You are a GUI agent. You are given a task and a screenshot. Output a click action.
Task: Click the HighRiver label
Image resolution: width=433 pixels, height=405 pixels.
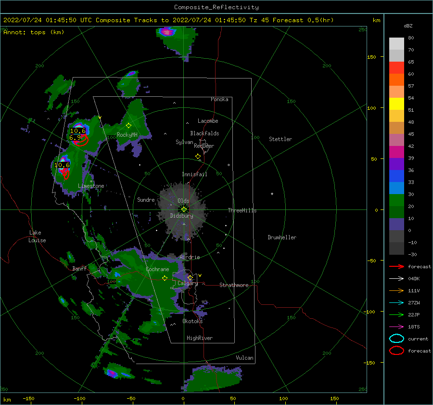tap(200, 338)
